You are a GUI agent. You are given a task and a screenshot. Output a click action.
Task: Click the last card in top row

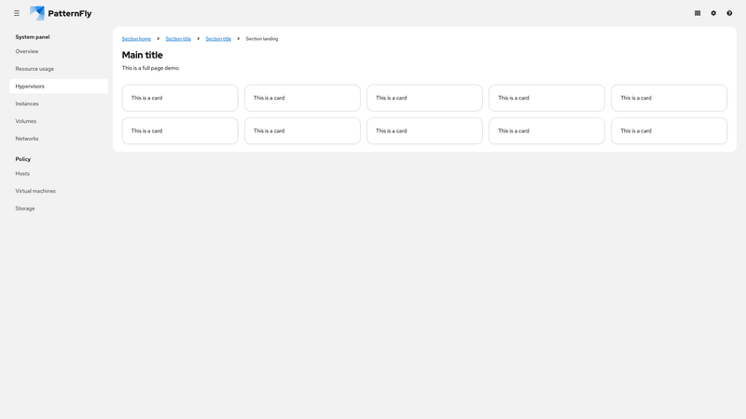coord(669,98)
